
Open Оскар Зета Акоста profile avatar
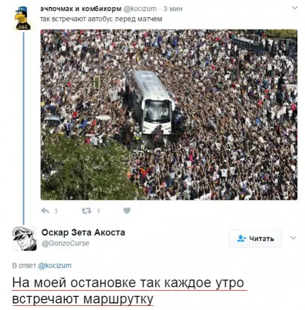tap(24, 238)
